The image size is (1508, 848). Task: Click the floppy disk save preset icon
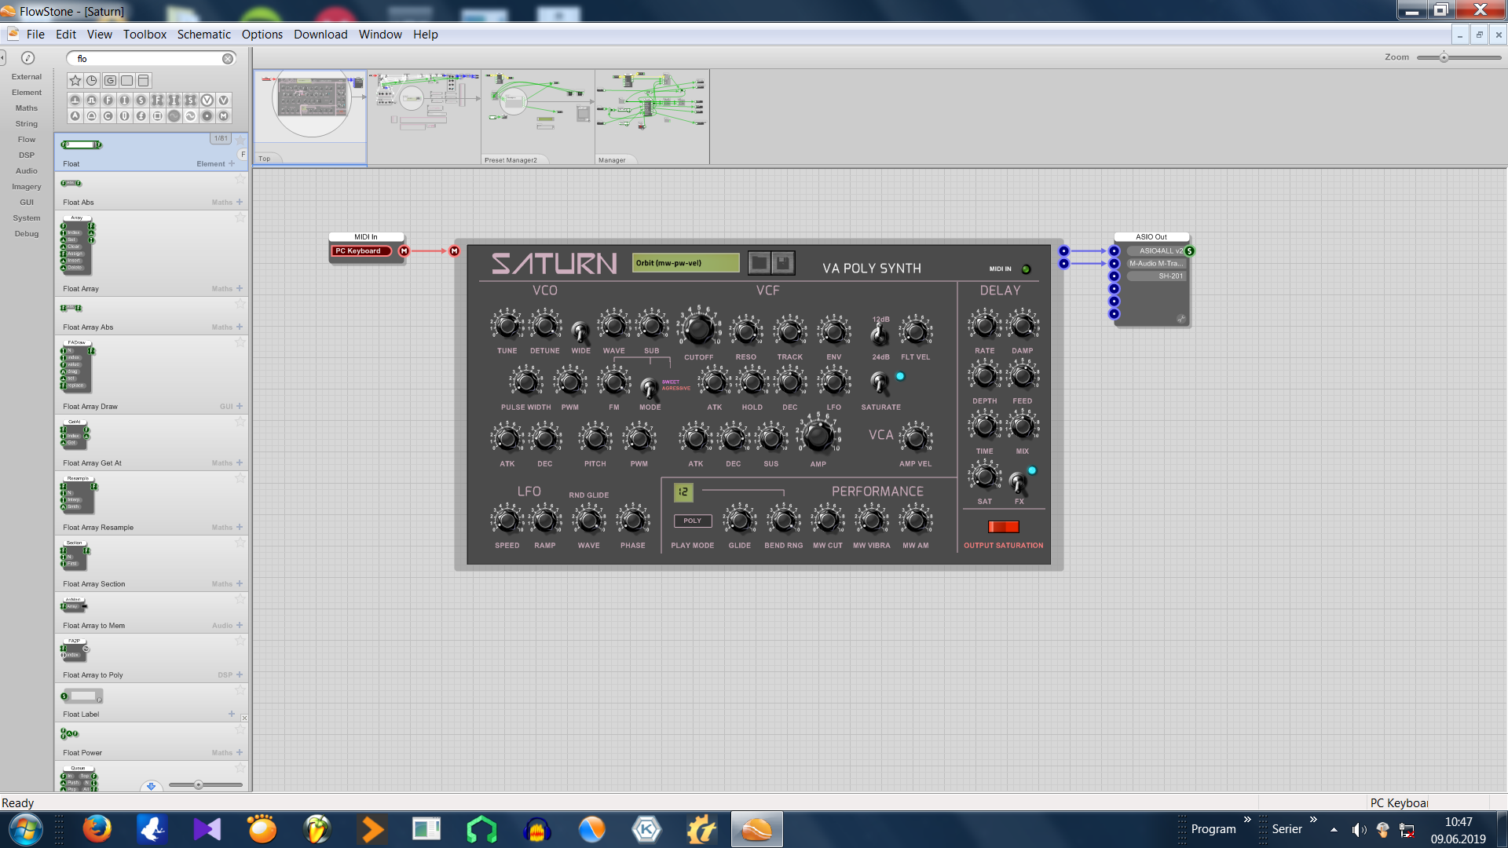(782, 263)
